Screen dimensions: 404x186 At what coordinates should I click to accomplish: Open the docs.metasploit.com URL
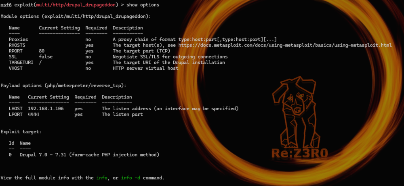point(285,45)
